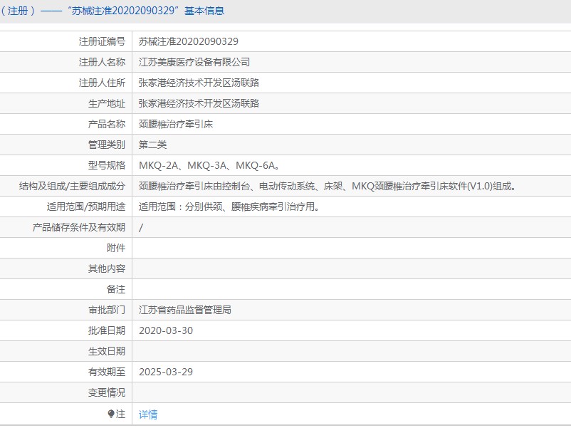Click the 注册证编号 row label
The image size is (571, 428).
tap(102, 41)
